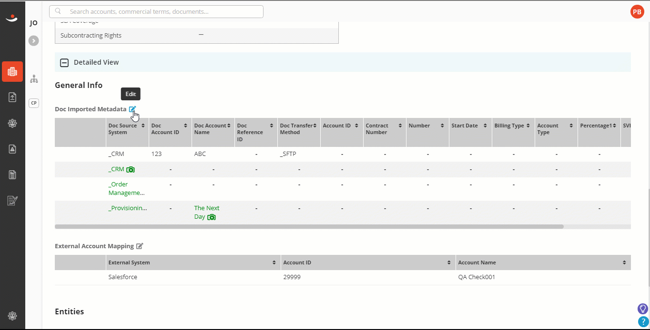The height and width of the screenshot is (330, 650).
Task: Click the Entities heading
Action: [70, 311]
